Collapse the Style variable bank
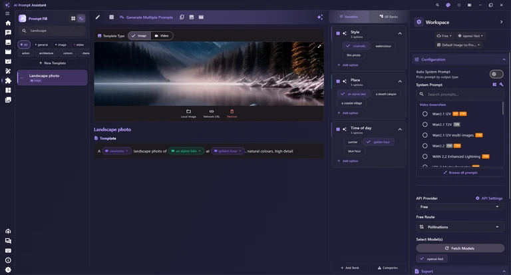This screenshot has width=511, height=275. [400, 33]
